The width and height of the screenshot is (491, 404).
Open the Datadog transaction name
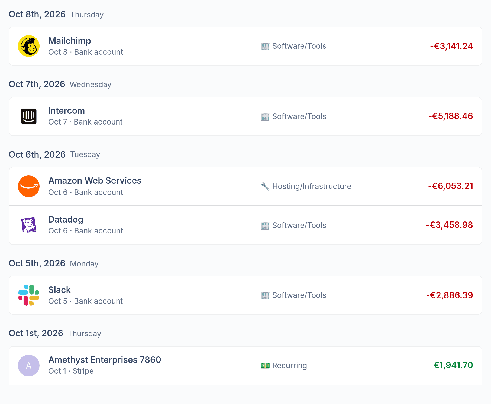66,220
